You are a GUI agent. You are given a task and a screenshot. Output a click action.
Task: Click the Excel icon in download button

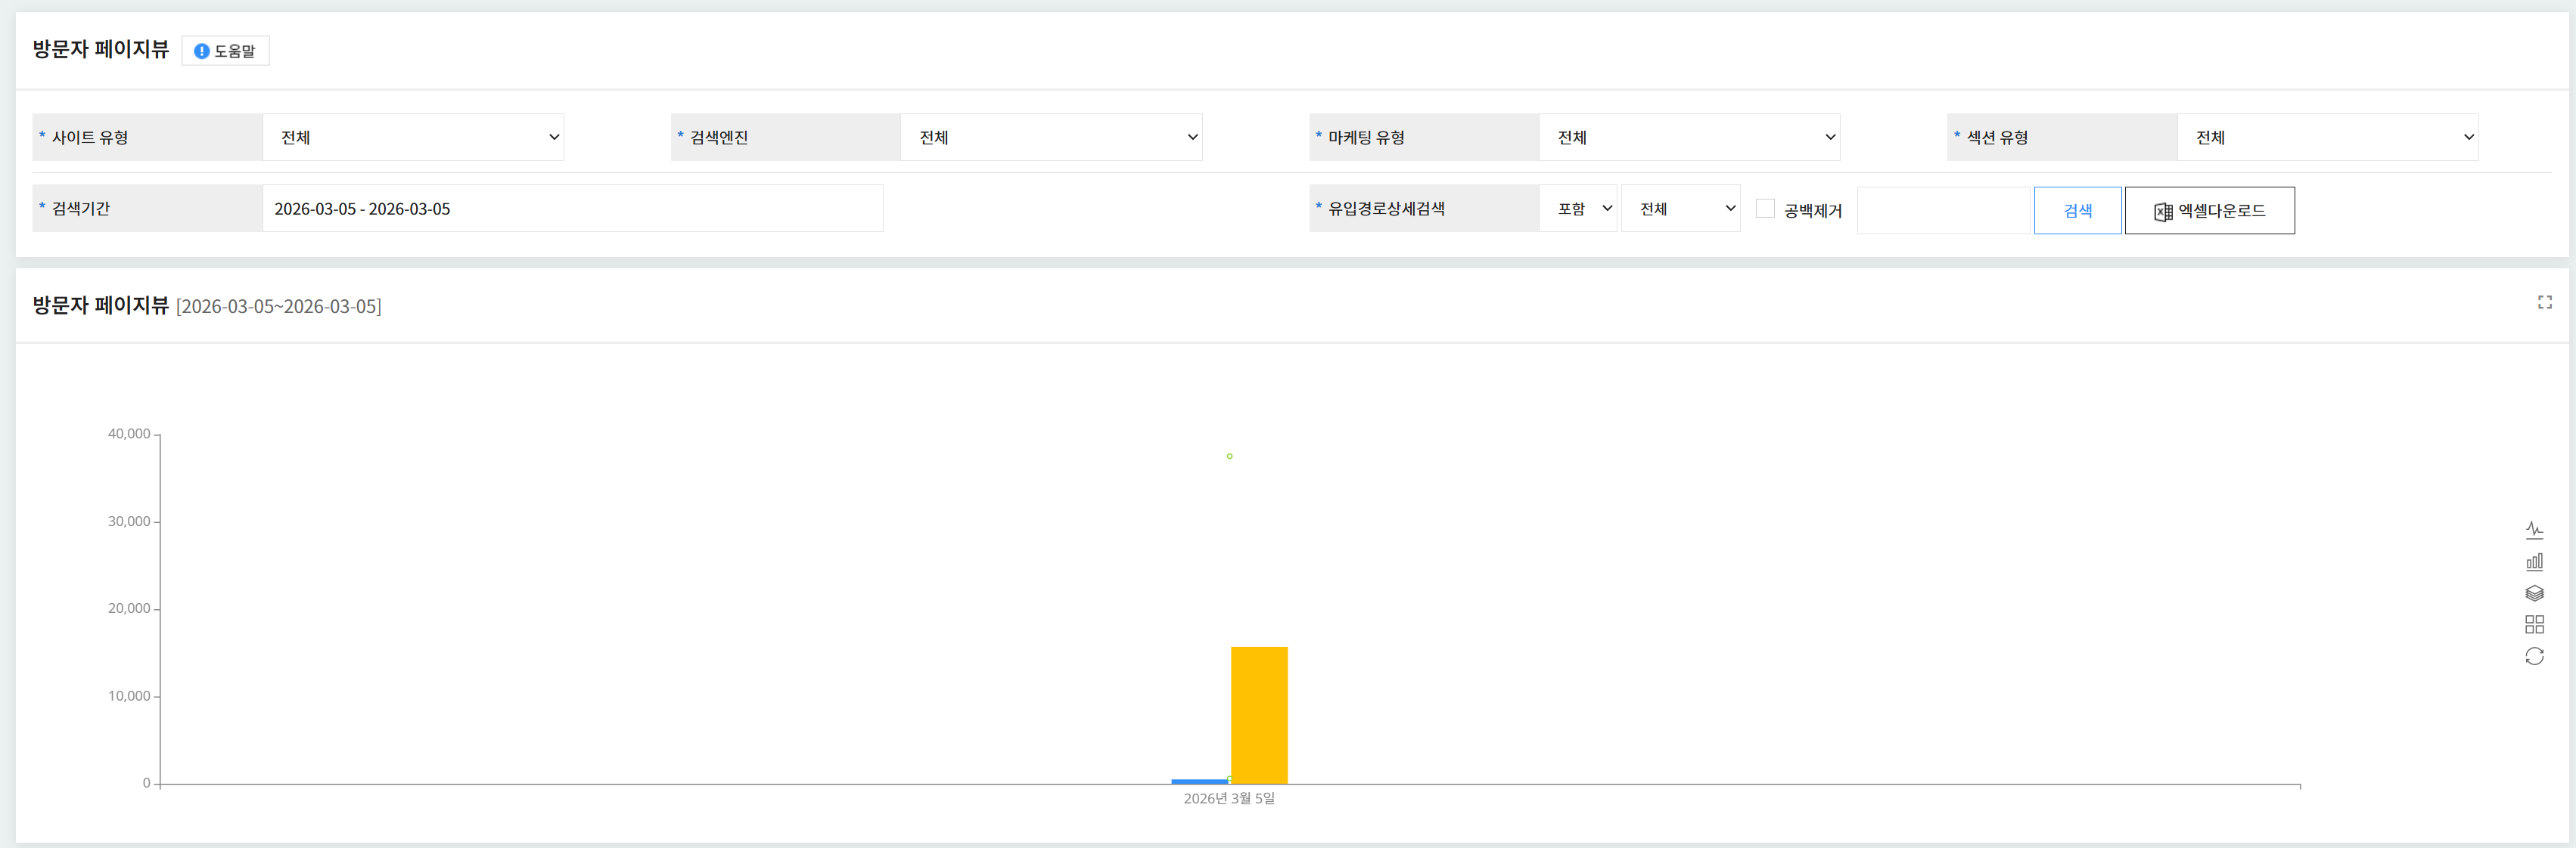[x=2162, y=212]
